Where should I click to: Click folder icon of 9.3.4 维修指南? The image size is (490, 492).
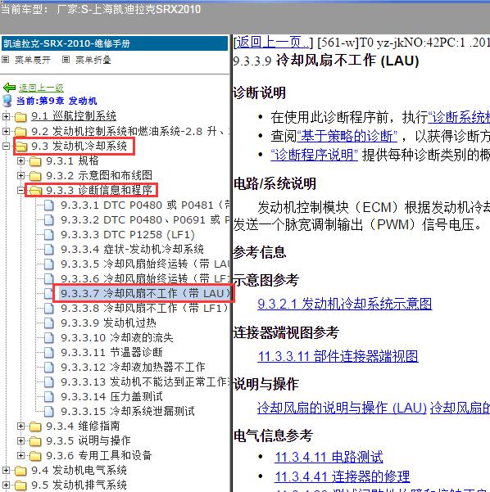pyautogui.click(x=35, y=427)
